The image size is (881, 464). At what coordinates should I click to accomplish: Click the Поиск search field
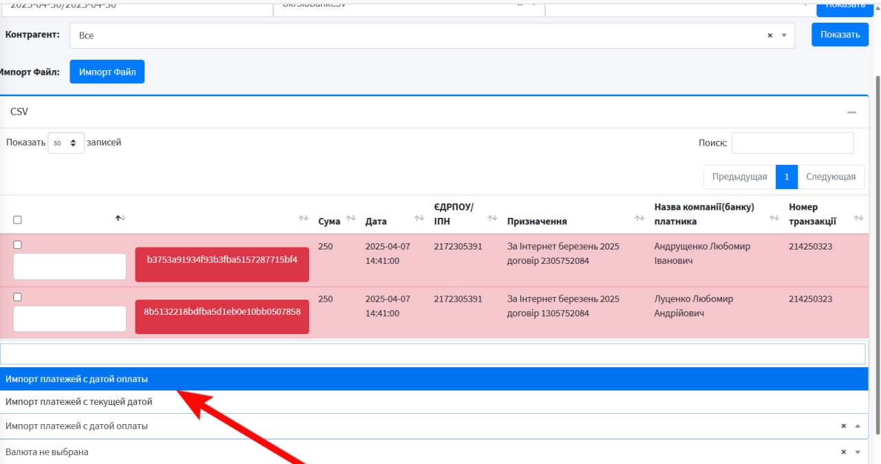tap(792, 143)
